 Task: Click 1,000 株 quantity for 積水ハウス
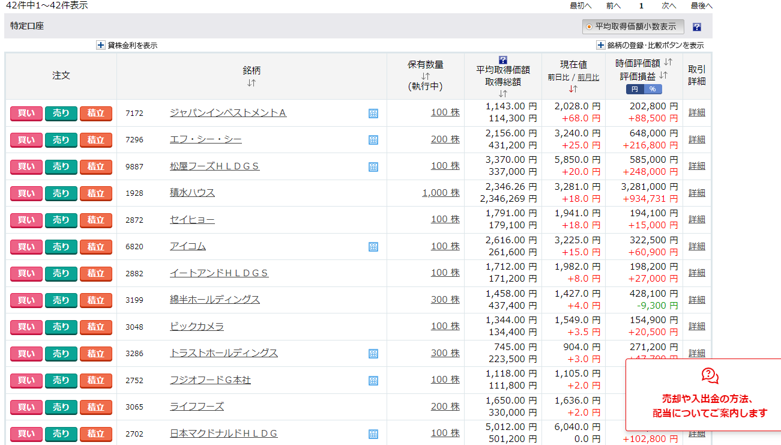441,193
